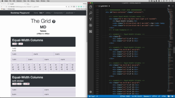Open the Go menu
This screenshot has height=98, width=175.
(28, 1)
